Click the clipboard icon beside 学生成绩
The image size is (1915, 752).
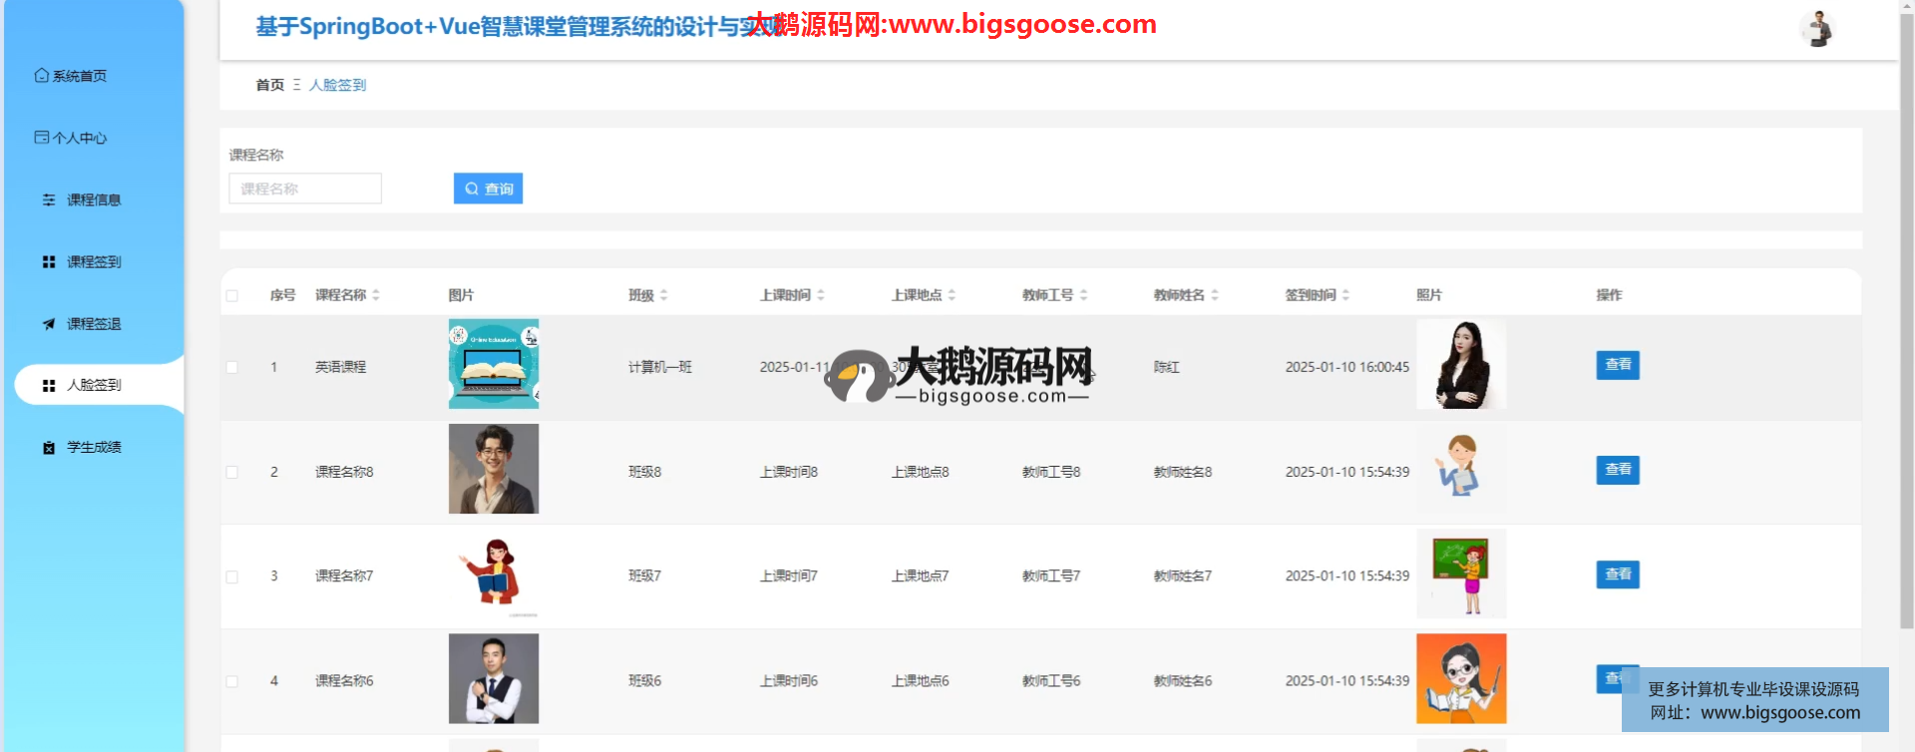pos(49,448)
